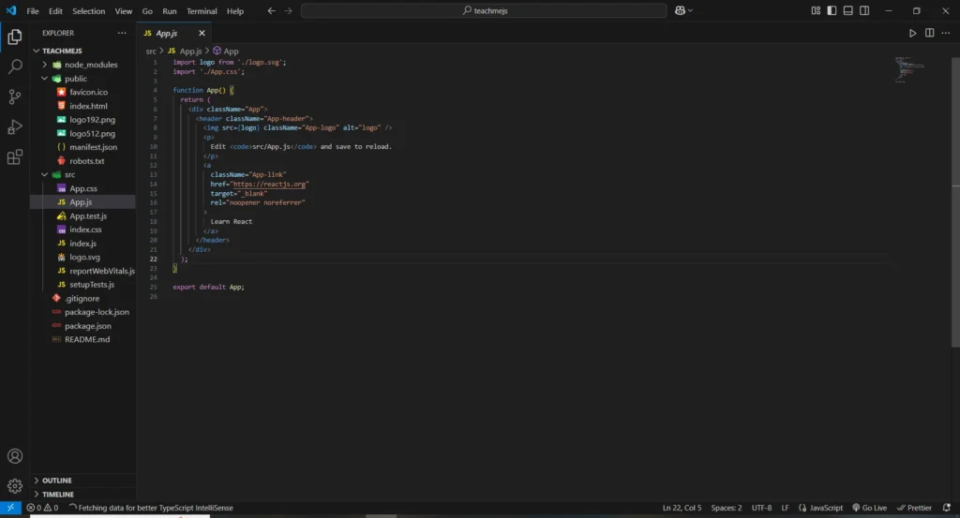
Task: Open the Help menu
Action: 235,11
